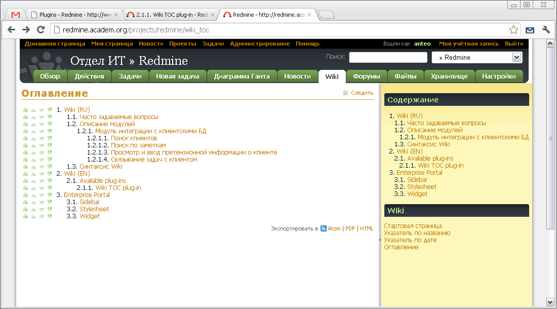Viewport: 557px width, 309px height.
Task: Open the 'Задачи' project tab
Action: [130, 76]
